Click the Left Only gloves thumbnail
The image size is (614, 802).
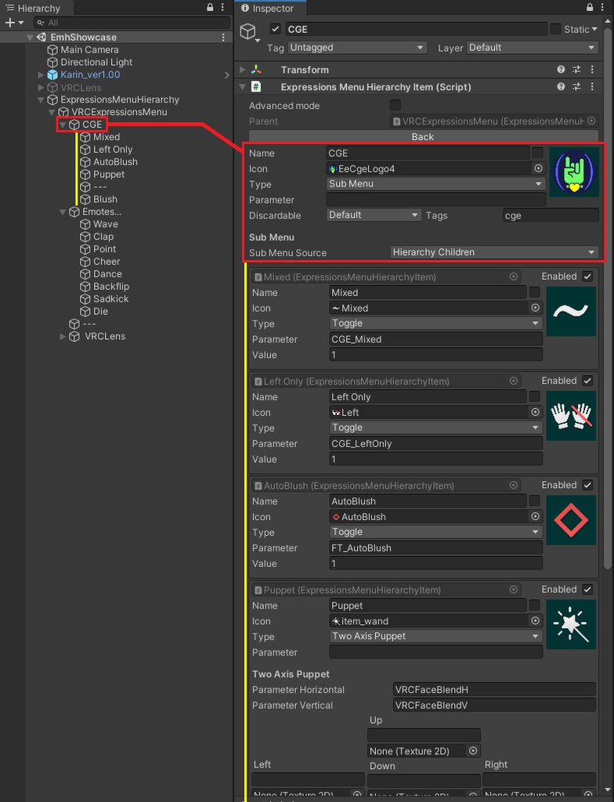[571, 416]
